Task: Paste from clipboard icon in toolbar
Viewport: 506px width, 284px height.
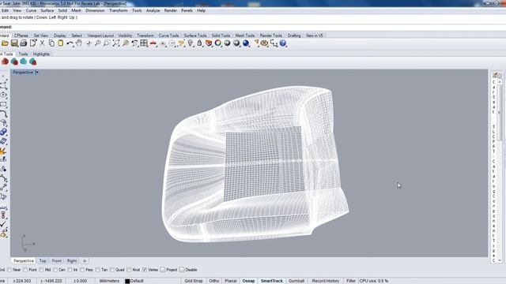Action: [60, 43]
